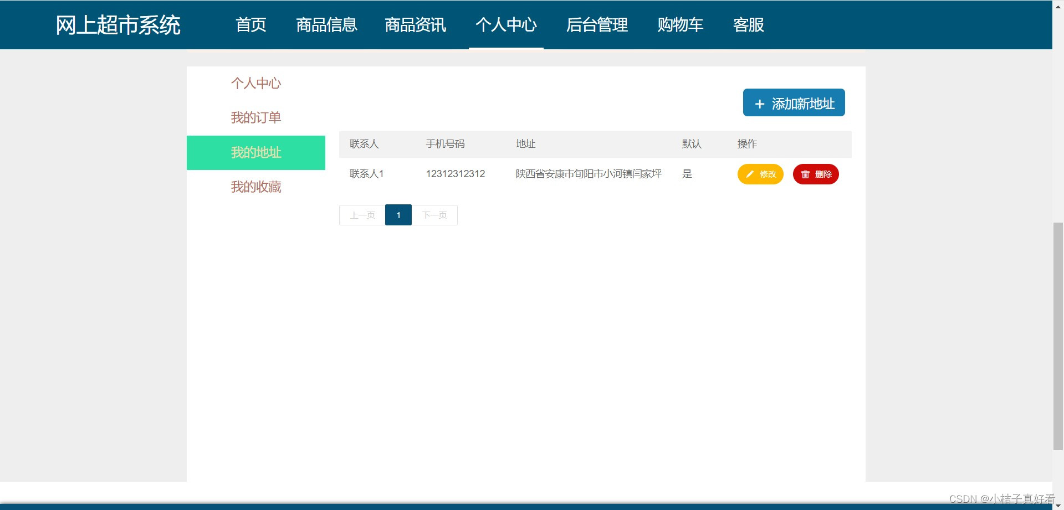Click the trash icon in the 删除 button
This screenshot has width=1064, height=510.
click(805, 174)
